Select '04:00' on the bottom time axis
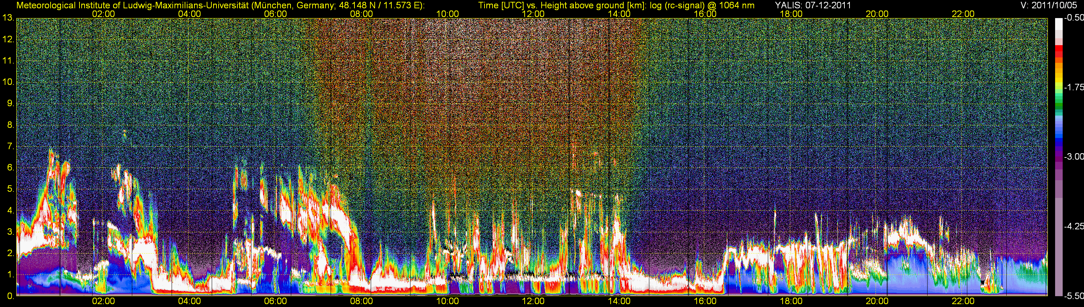 [x=189, y=302]
